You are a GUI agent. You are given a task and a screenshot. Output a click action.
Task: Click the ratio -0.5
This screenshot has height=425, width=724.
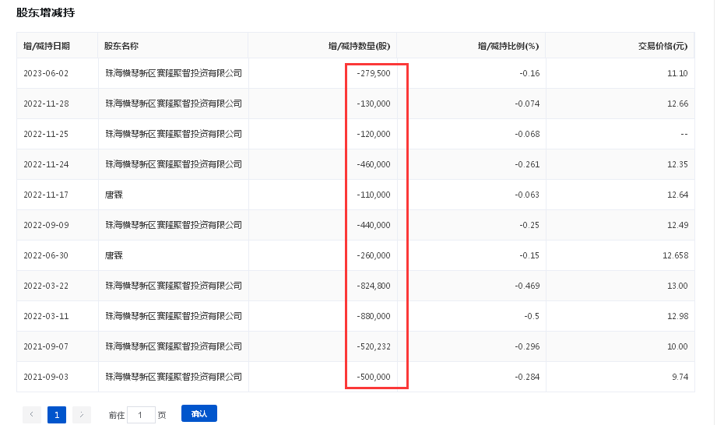point(532,316)
